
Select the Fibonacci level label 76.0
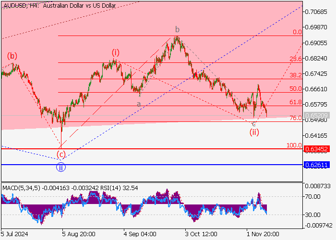(296, 118)
